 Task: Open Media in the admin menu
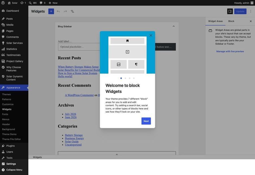tap(14, 25)
